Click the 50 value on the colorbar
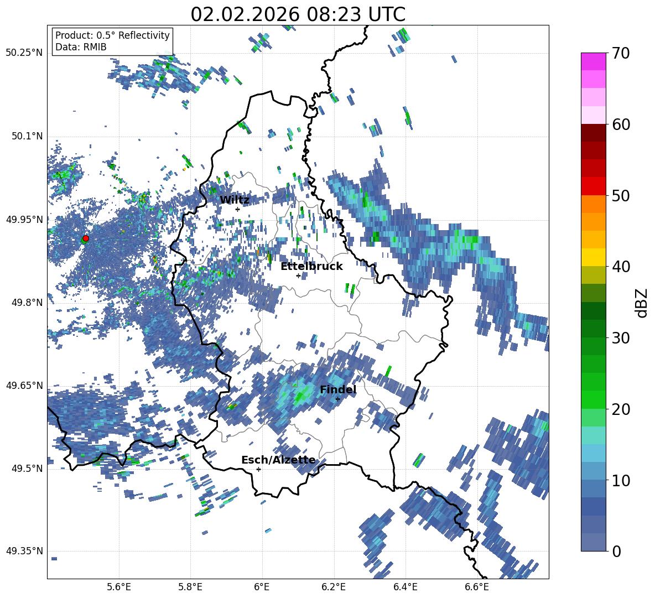Screen dimensions: 655x598 pos(621,196)
